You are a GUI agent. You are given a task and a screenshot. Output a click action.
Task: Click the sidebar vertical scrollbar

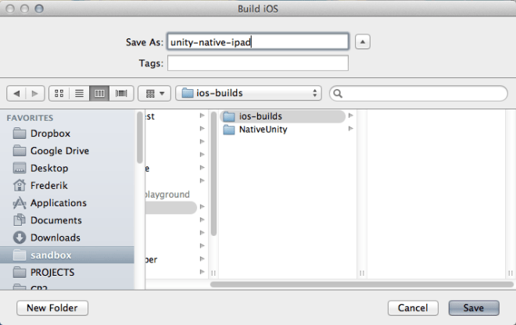140,137
